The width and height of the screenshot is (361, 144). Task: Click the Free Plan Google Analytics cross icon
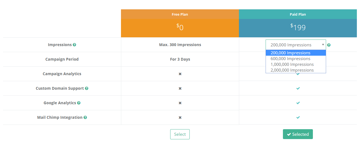click(180, 103)
